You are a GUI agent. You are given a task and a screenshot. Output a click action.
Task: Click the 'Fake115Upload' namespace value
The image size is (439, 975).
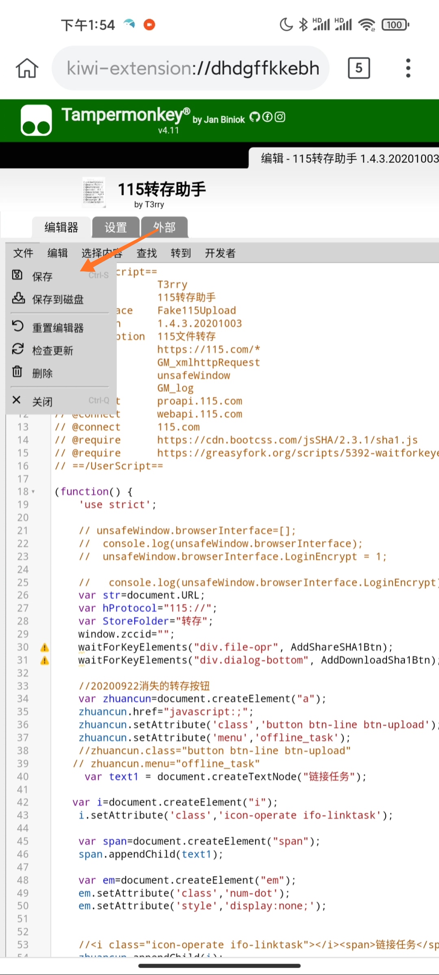point(197,310)
